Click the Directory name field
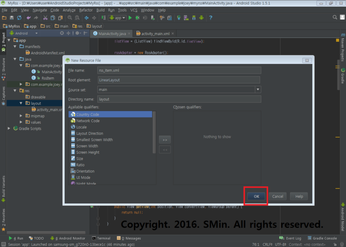Image resolution: width=346 pixels, height=247 pixels. point(179,99)
